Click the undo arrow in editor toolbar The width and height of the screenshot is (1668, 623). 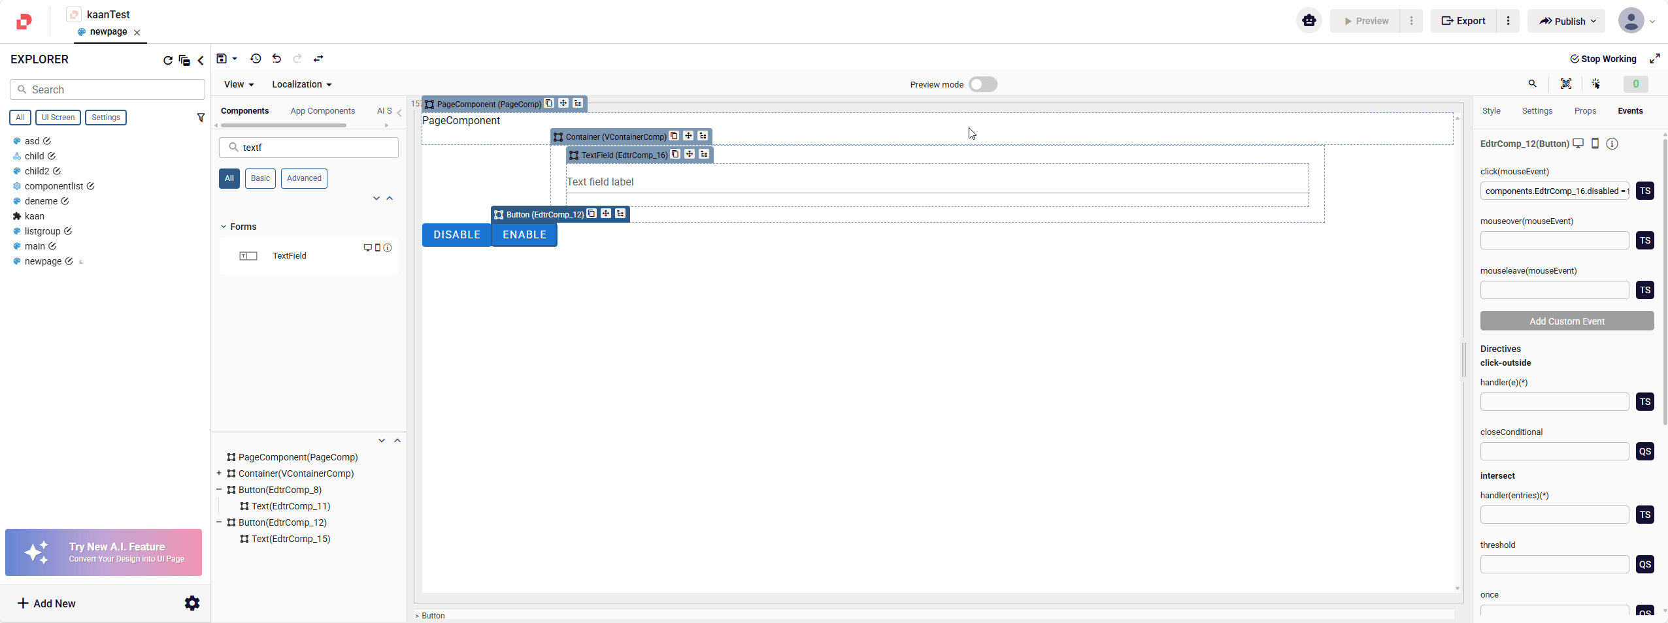[276, 59]
